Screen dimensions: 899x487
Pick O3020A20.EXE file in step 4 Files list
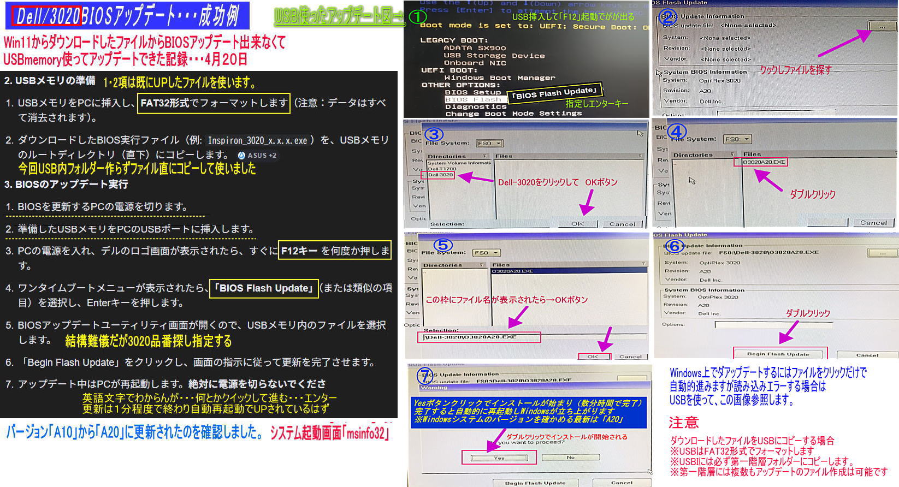point(765,162)
